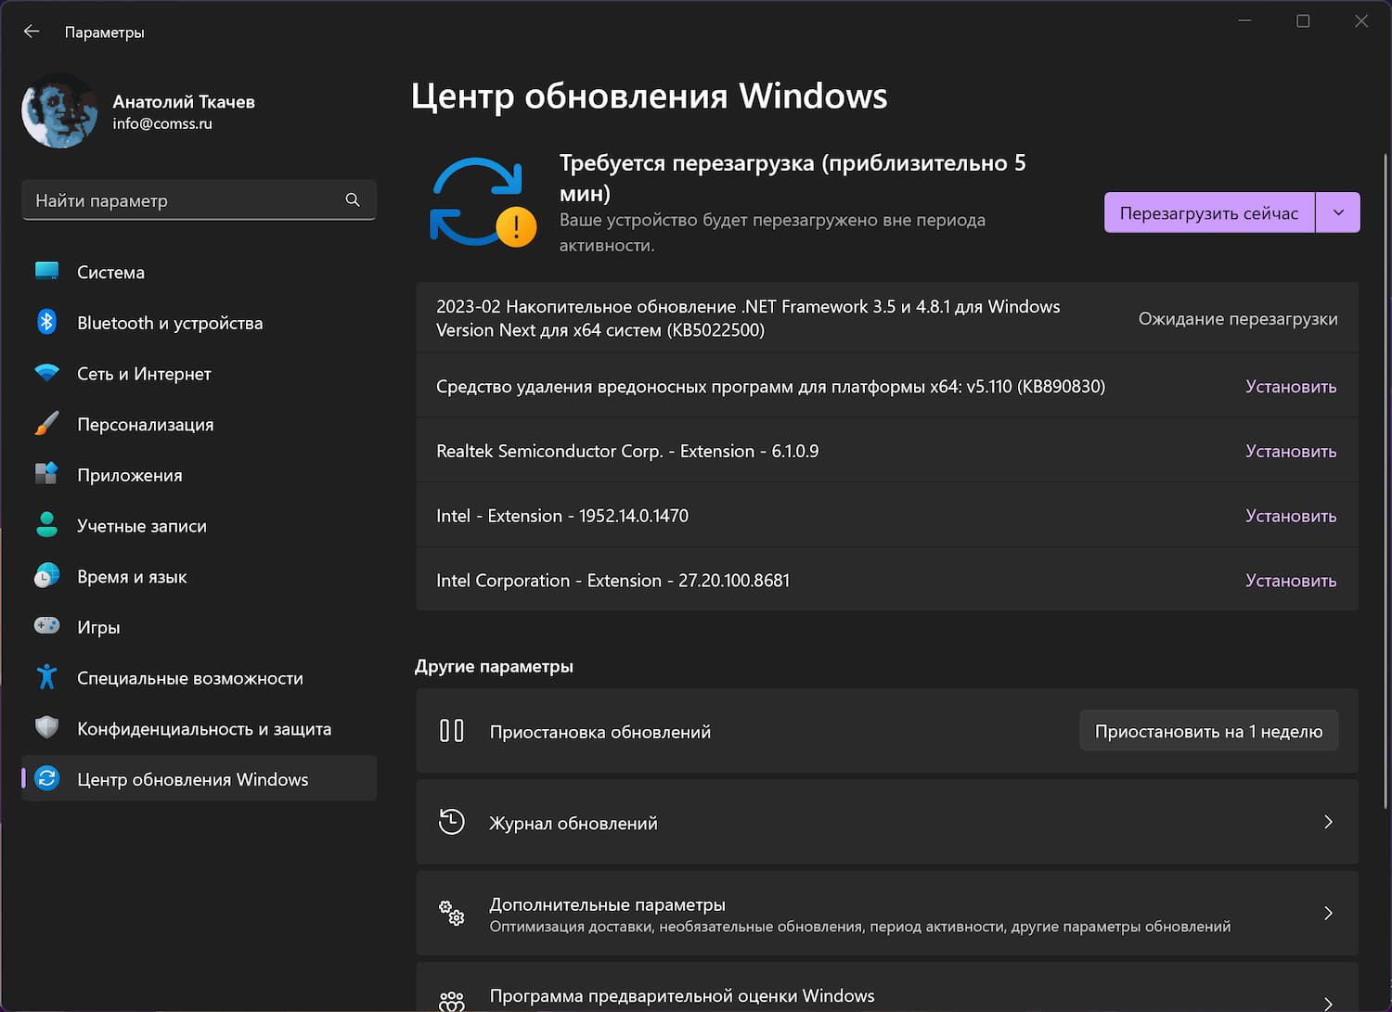Viewport: 1392px width, 1012px height.
Task: Click the back arrow icon
Action: (x=32, y=32)
